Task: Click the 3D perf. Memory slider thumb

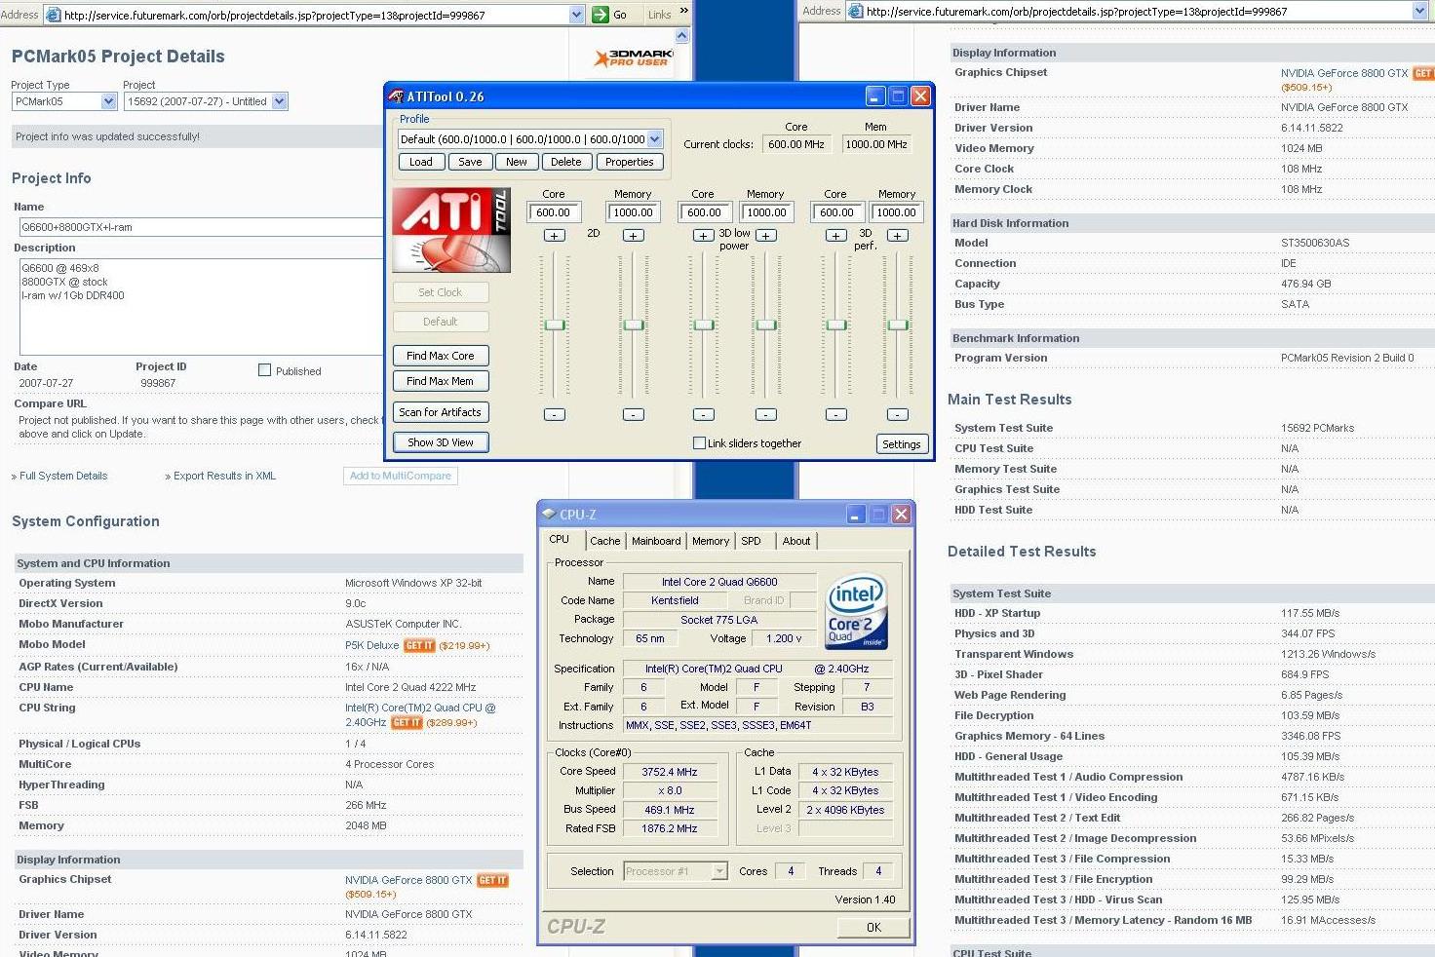Action: (898, 325)
